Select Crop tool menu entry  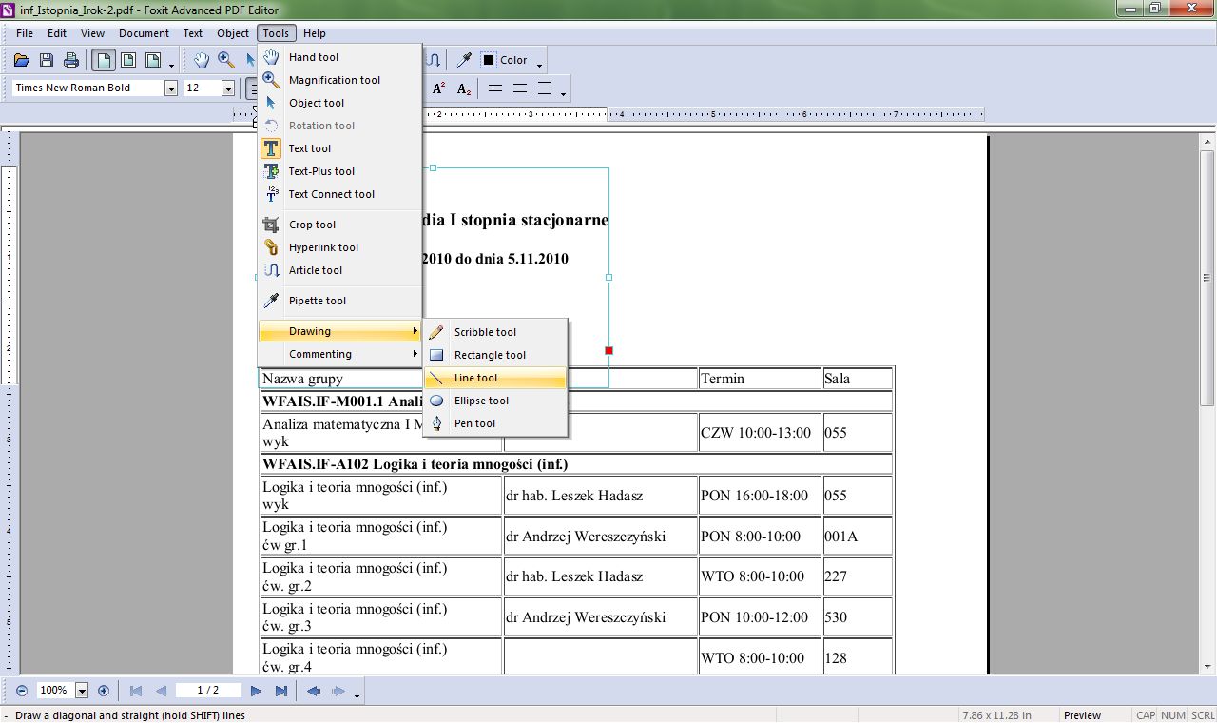pyautogui.click(x=339, y=225)
